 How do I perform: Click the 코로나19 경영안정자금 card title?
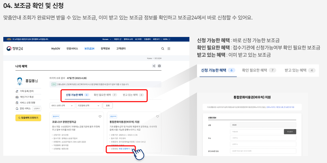coord(64,122)
